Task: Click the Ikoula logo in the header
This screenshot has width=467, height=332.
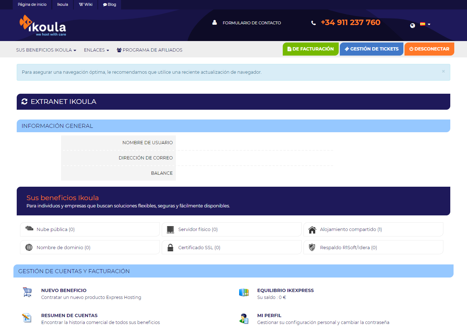Action: [43, 25]
